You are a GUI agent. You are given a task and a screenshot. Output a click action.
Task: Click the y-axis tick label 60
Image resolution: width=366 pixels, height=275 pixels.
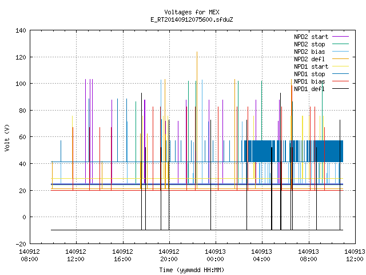click(x=22, y=137)
